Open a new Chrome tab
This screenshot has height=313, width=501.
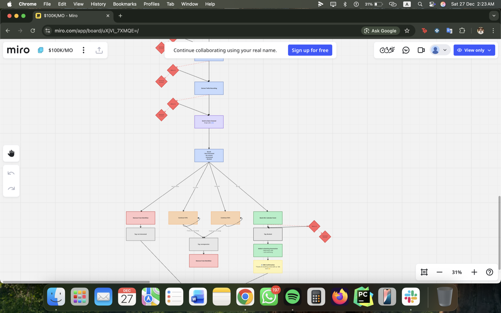coord(121,16)
